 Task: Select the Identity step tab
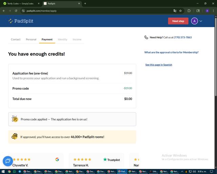tap(62, 39)
